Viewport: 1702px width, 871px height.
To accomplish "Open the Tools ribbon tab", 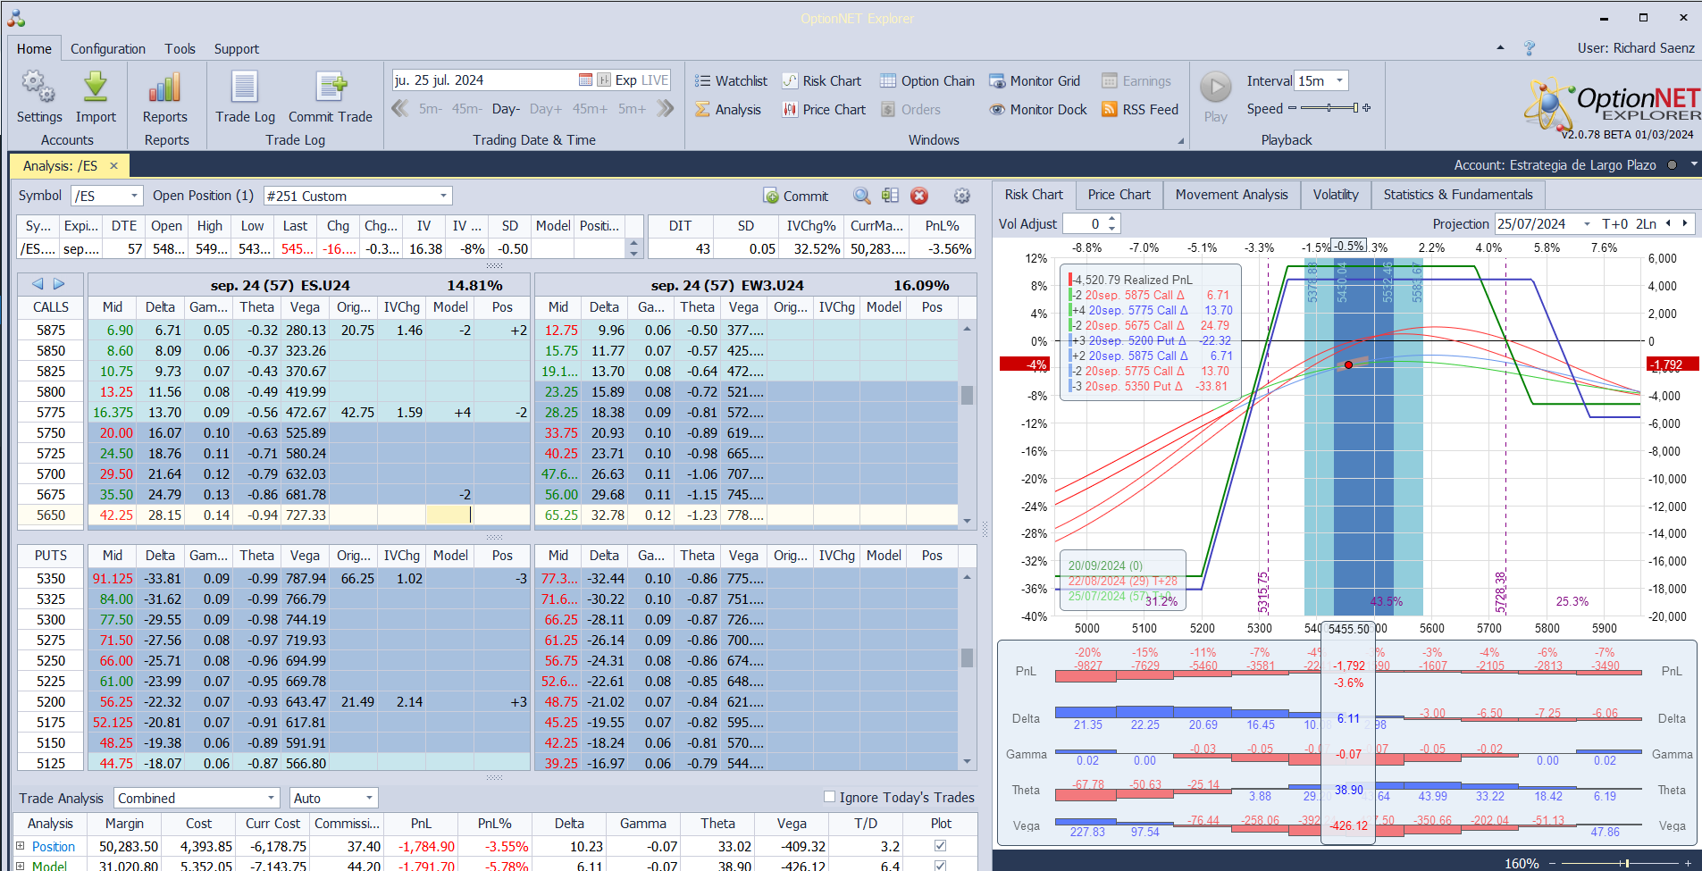I will (180, 49).
